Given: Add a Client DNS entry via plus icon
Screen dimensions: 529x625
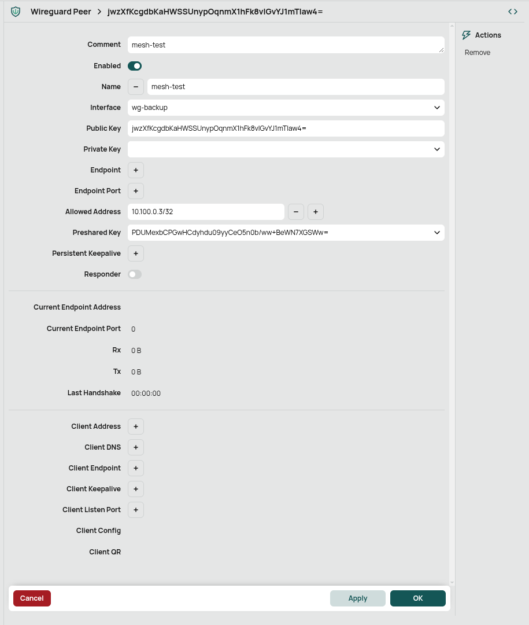Looking at the screenshot, I should [x=135, y=447].
